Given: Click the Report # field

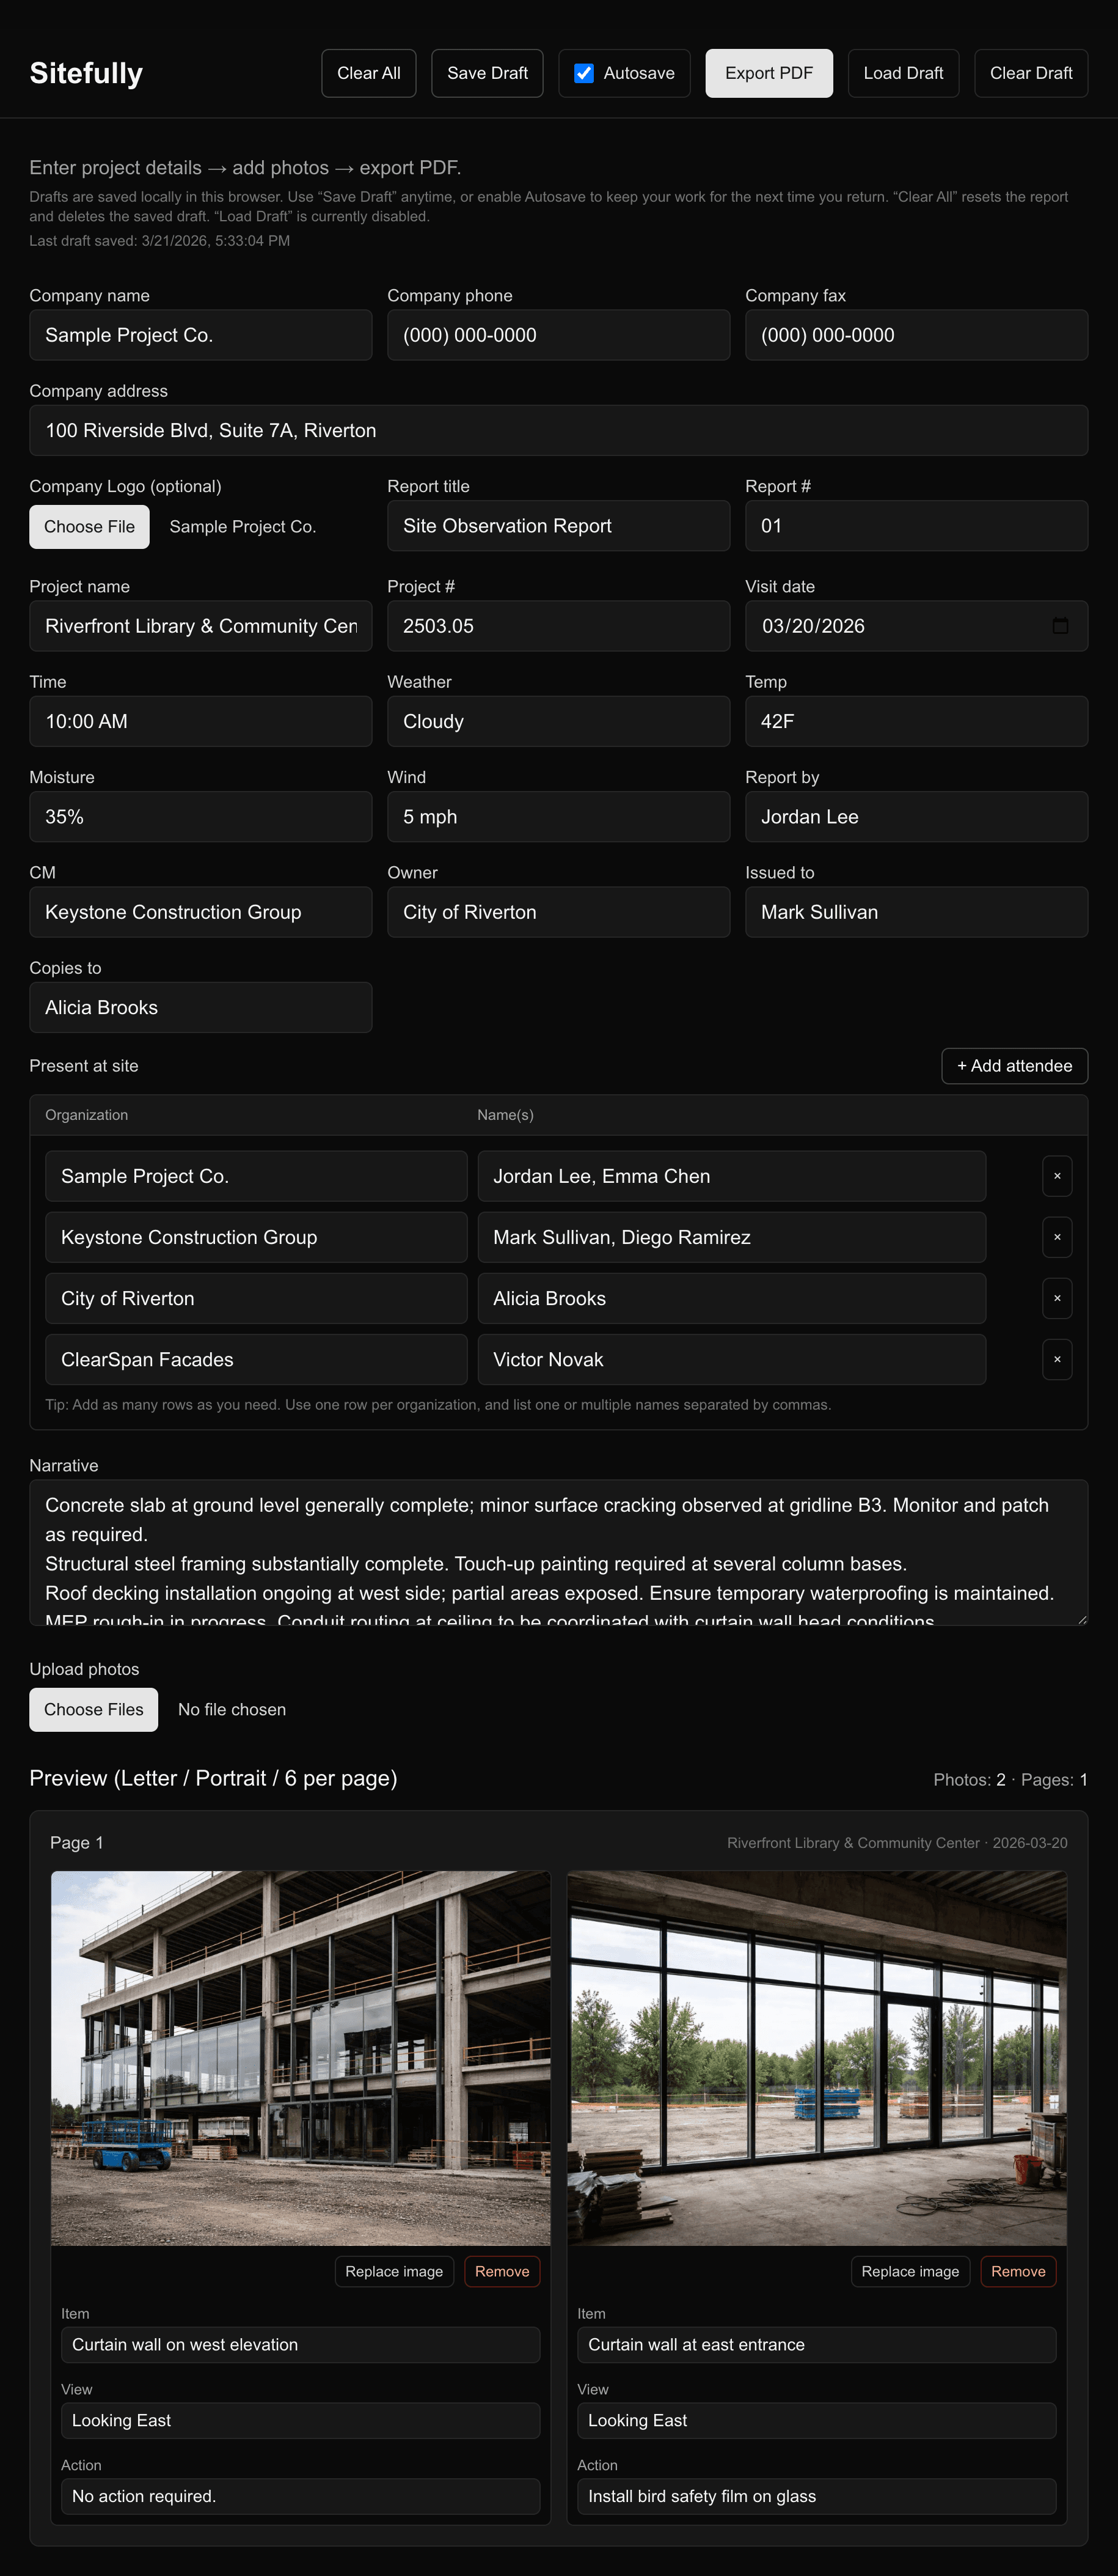Looking at the screenshot, I should [916, 526].
